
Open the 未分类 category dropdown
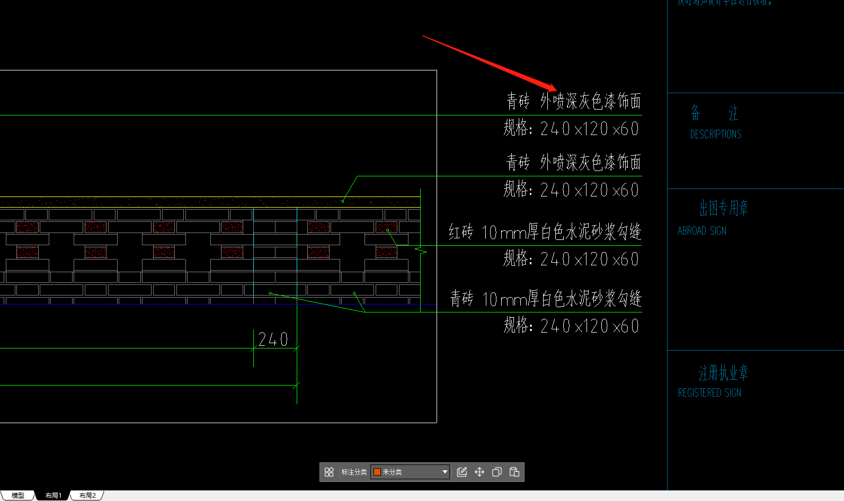click(x=411, y=472)
